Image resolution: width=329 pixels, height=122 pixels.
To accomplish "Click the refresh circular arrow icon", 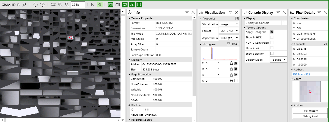I will [x=35, y=4].
